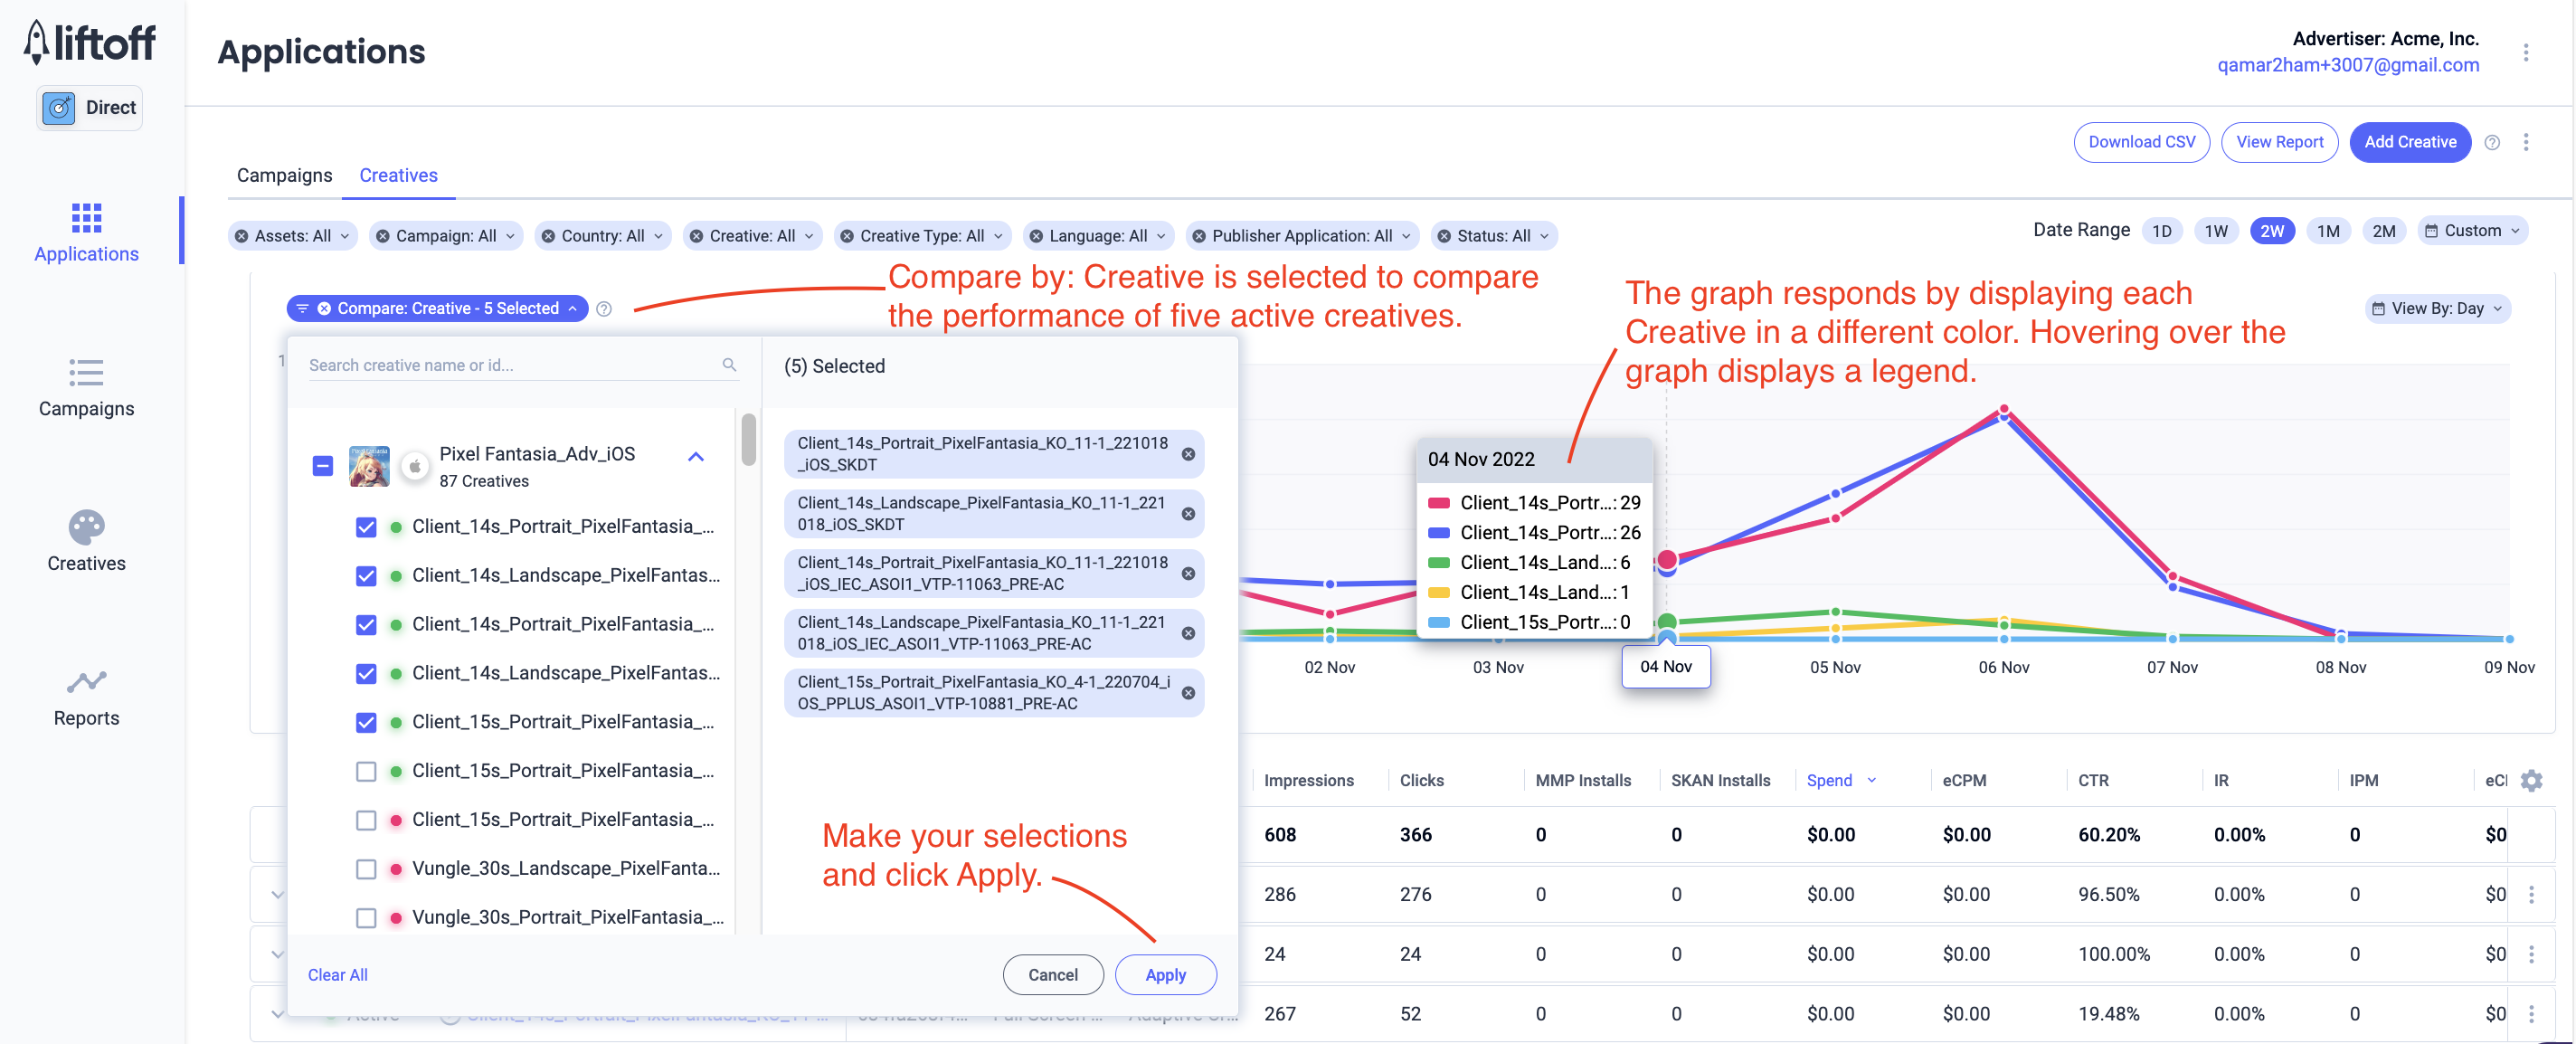Screen dimensions: 2576x1044
Task: Check Vungle_30s_Portrait_PixelFantasia creative
Action: [366, 918]
